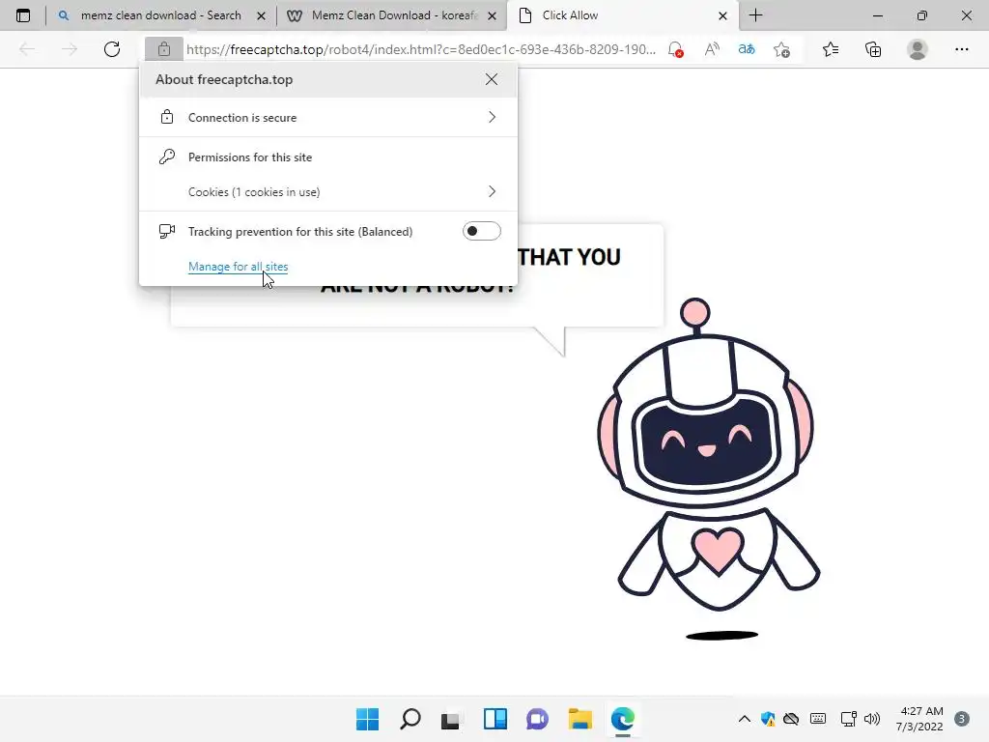Add this page to favorites star icon

781,49
